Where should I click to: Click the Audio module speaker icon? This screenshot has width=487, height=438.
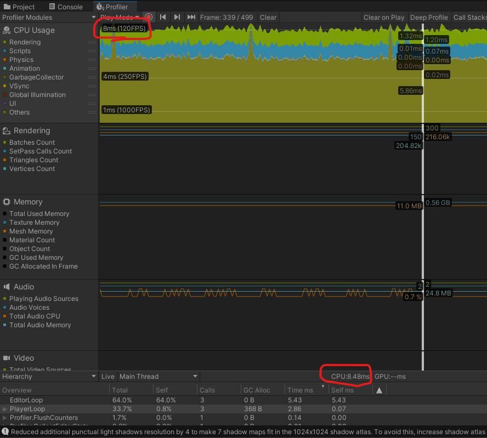tap(7, 287)
